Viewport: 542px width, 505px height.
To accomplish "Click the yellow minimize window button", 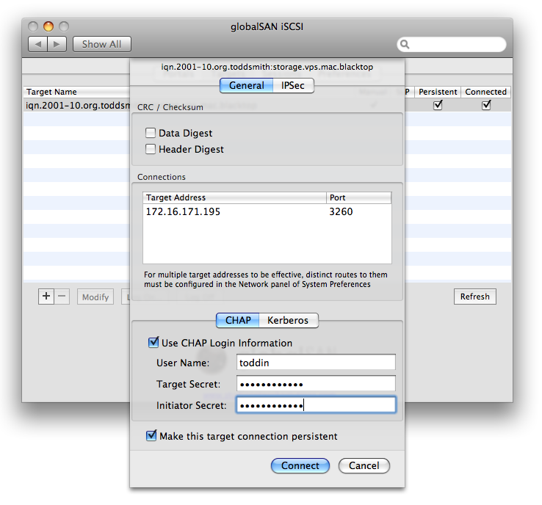I will [x=48, y=26].
